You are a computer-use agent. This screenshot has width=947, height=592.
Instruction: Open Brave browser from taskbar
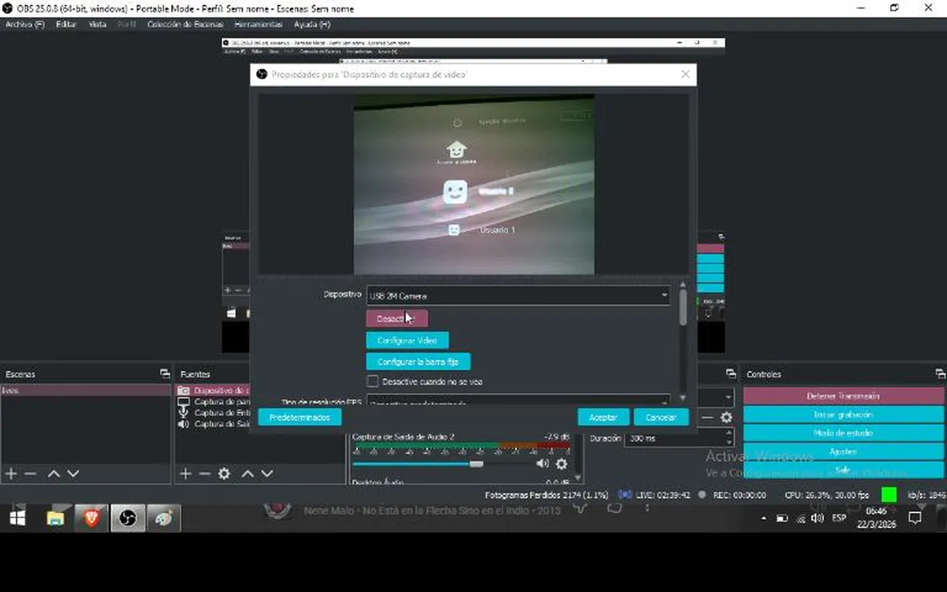click(91, 518)
